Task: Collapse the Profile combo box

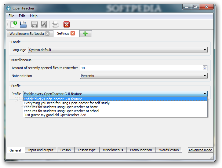Action: coord(115,94)
